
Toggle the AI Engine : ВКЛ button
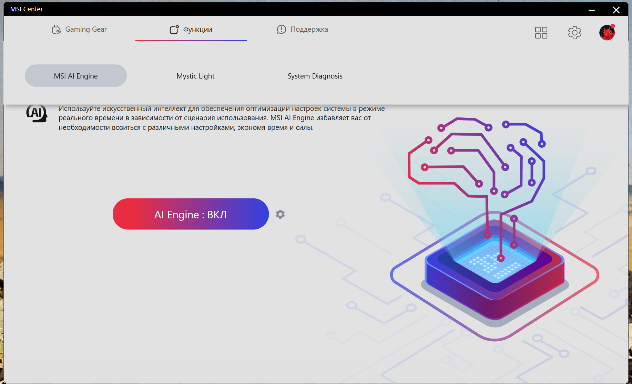coord(191,214)
